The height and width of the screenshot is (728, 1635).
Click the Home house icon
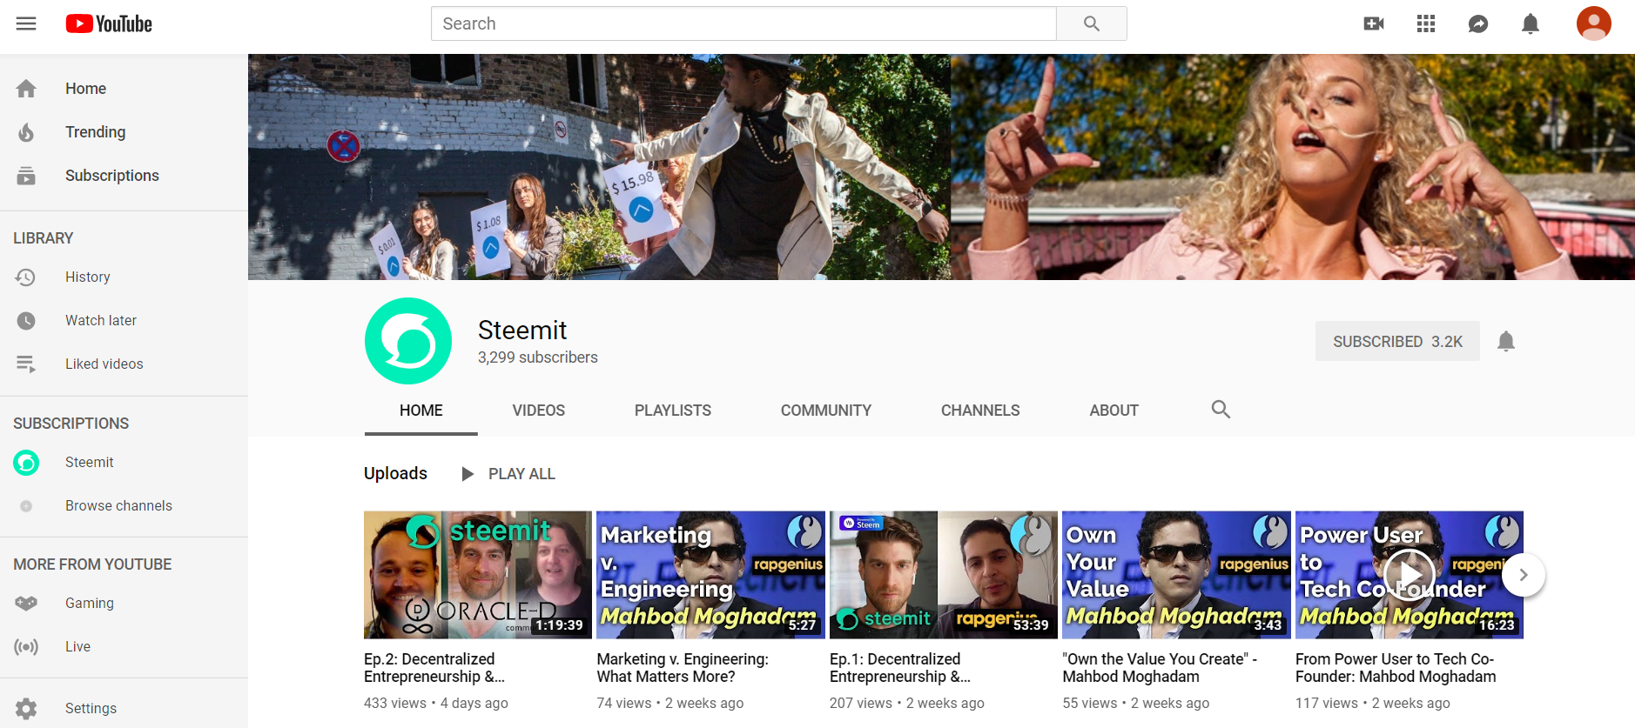(x=26, y=89)
